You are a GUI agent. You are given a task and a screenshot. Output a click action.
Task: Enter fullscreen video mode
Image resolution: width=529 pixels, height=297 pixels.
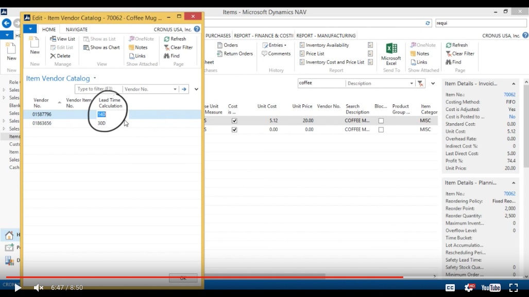pos(514,288)
